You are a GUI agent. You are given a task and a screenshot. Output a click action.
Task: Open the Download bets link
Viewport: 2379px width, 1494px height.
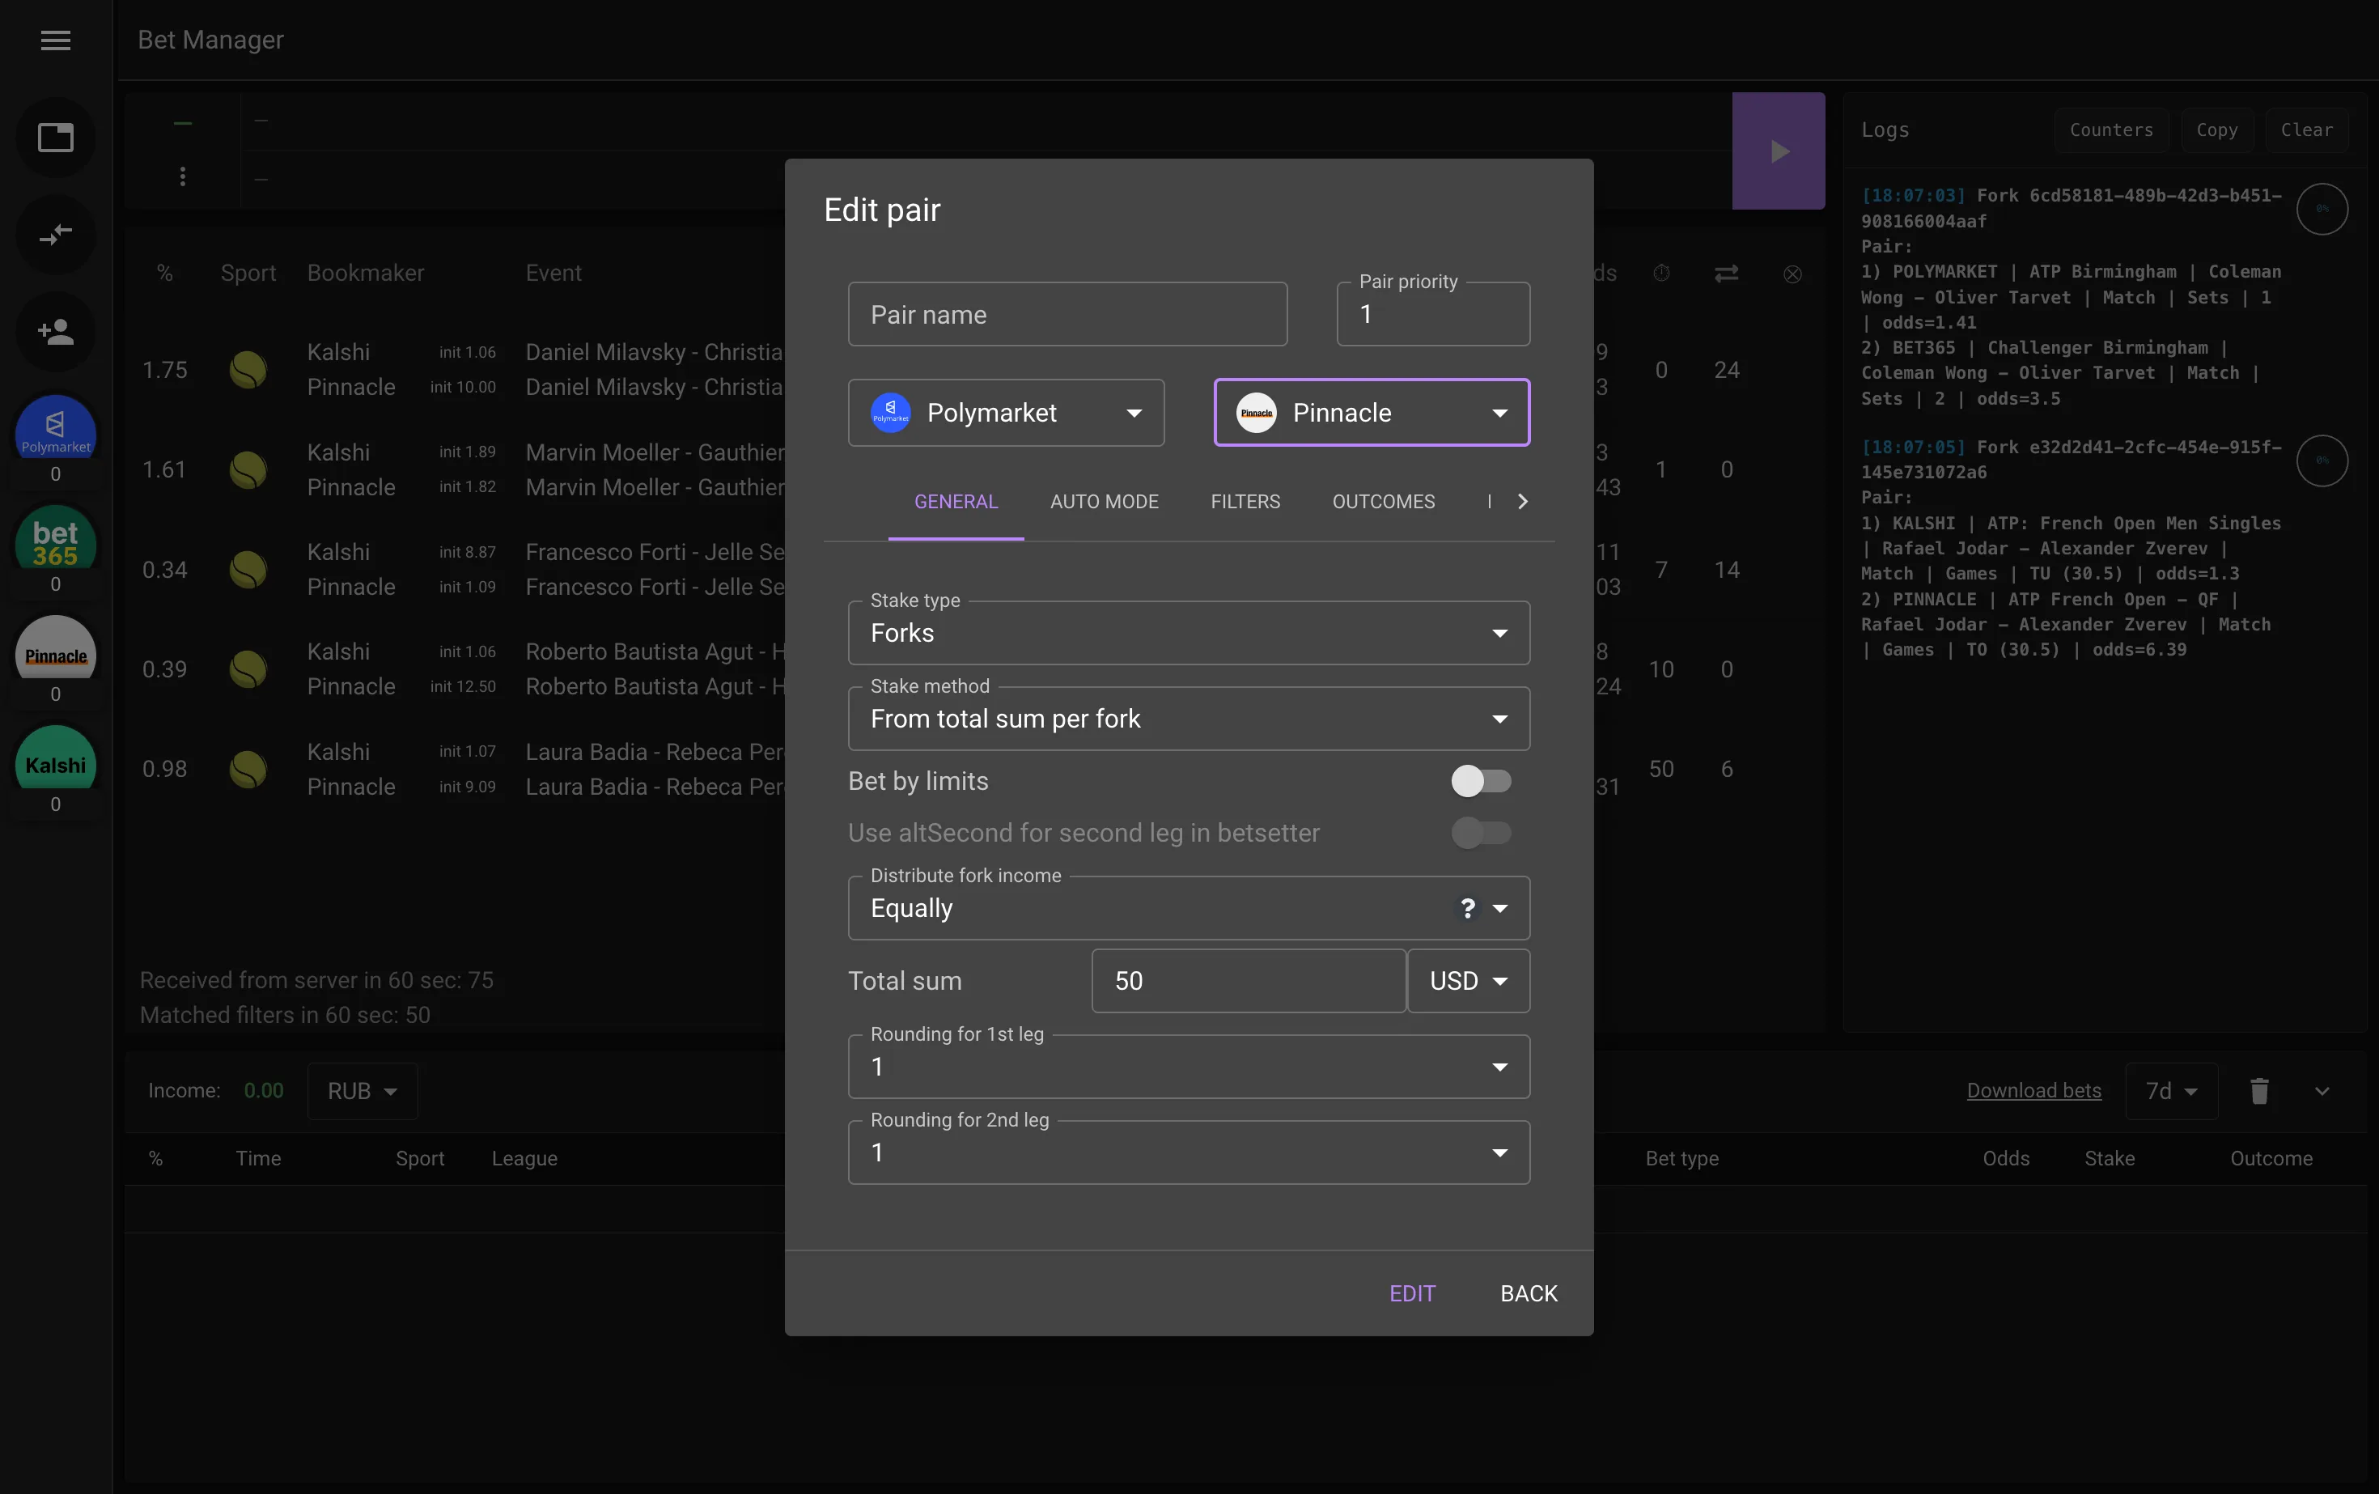2033,1091
